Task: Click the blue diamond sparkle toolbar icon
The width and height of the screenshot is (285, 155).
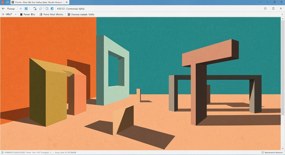Action: pos(20,9)
